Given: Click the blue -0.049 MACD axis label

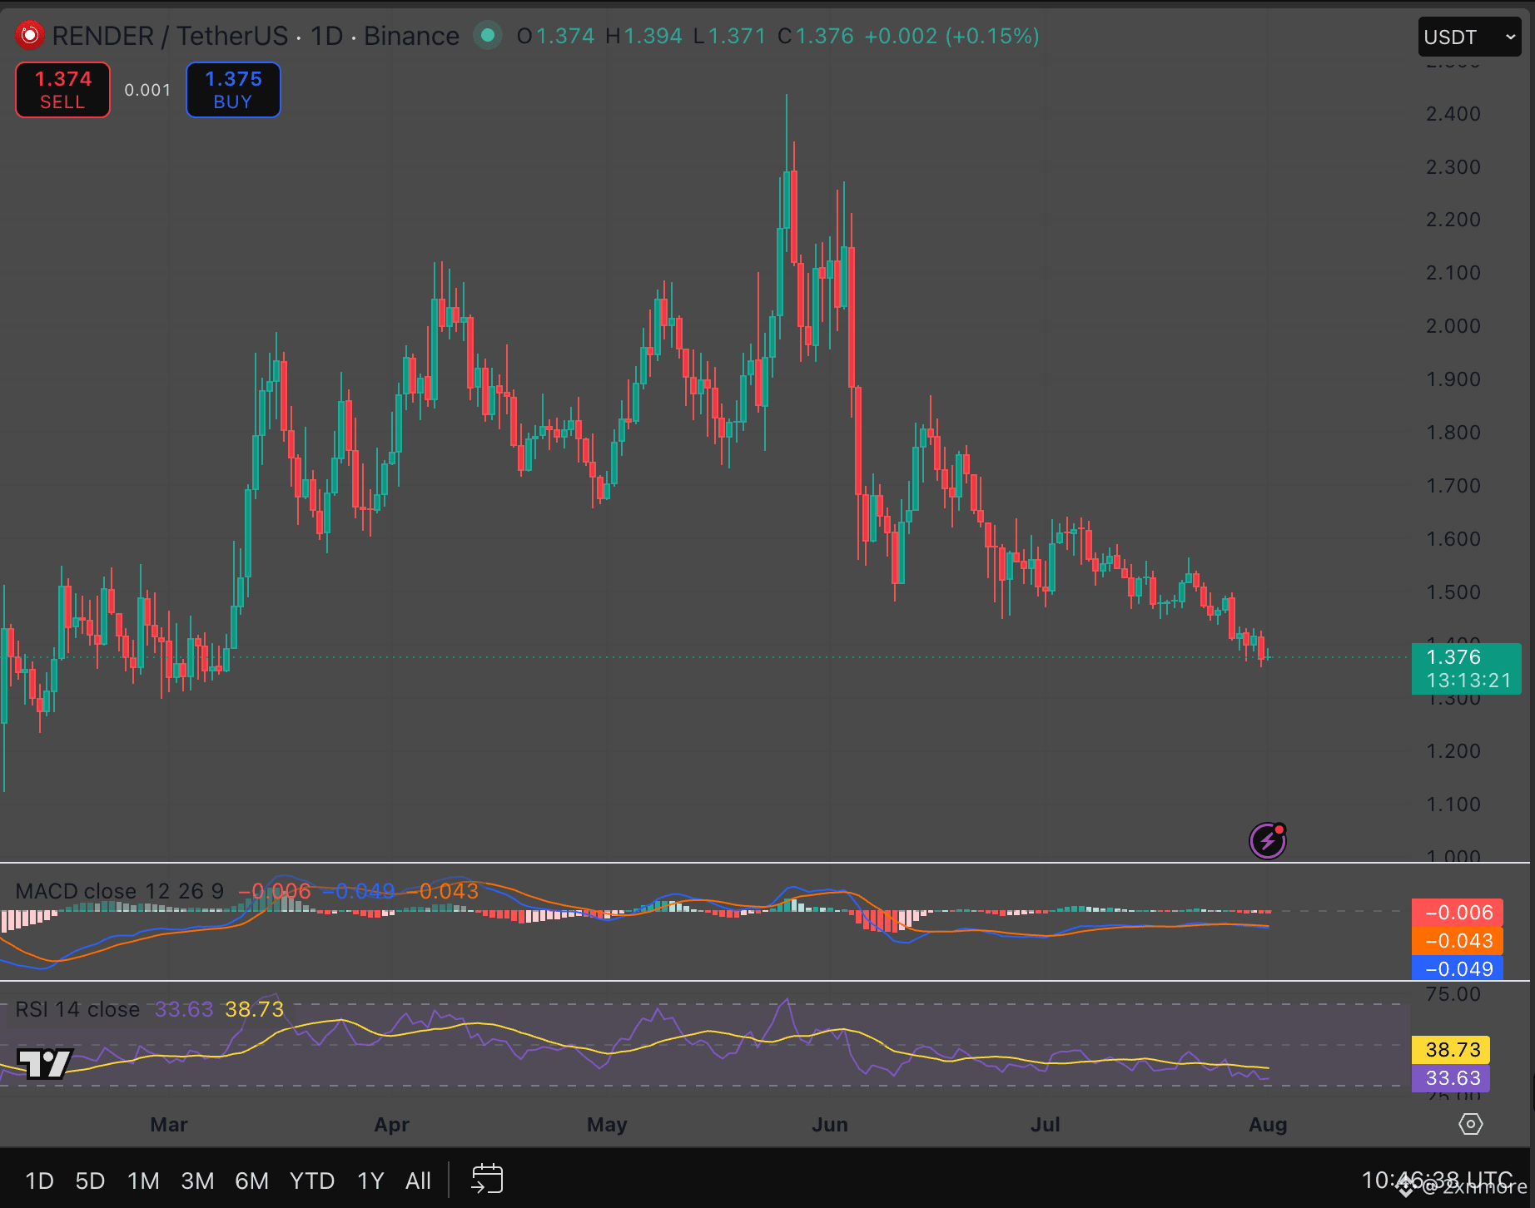Looking at the screenshot, I should pos(1458,968).
